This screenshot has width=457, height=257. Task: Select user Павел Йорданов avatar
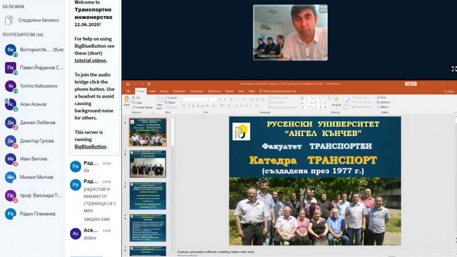(x=10, y=68)
